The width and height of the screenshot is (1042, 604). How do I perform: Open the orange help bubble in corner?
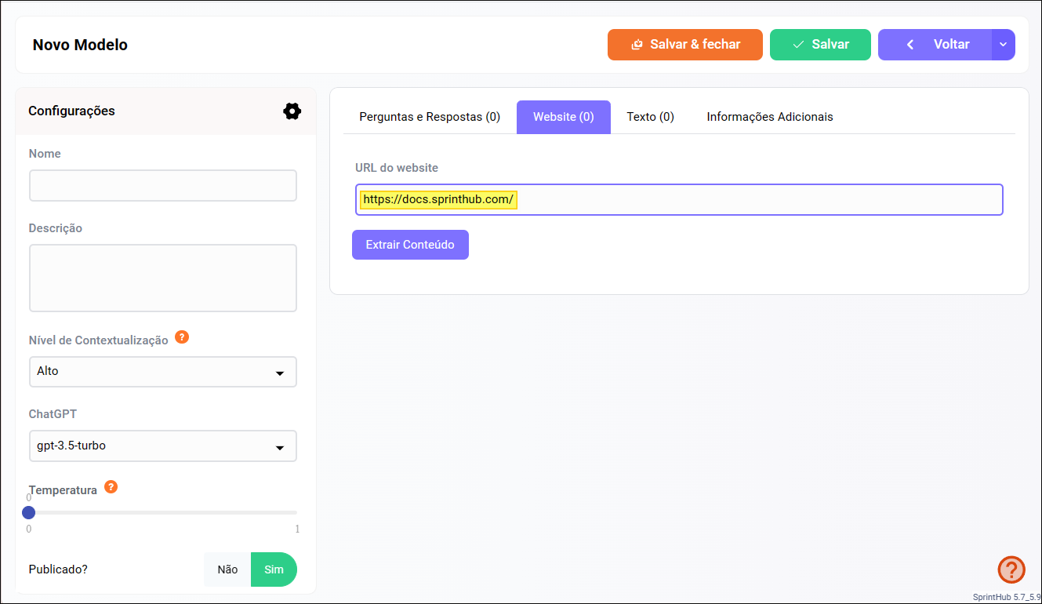click(1011, 569)
